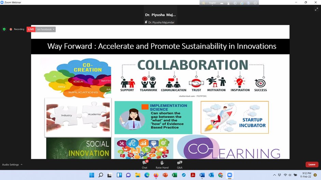Click the Recording label text
Screen dimensions: 321x180
point(19,29)
